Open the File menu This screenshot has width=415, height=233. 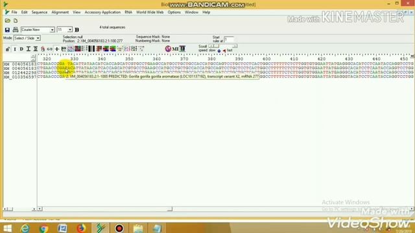[x=14, y=12]
